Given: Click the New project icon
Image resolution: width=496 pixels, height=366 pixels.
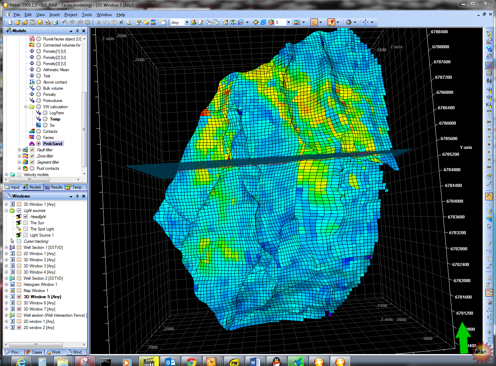Looking at the screenshot, I should (10, 22).
